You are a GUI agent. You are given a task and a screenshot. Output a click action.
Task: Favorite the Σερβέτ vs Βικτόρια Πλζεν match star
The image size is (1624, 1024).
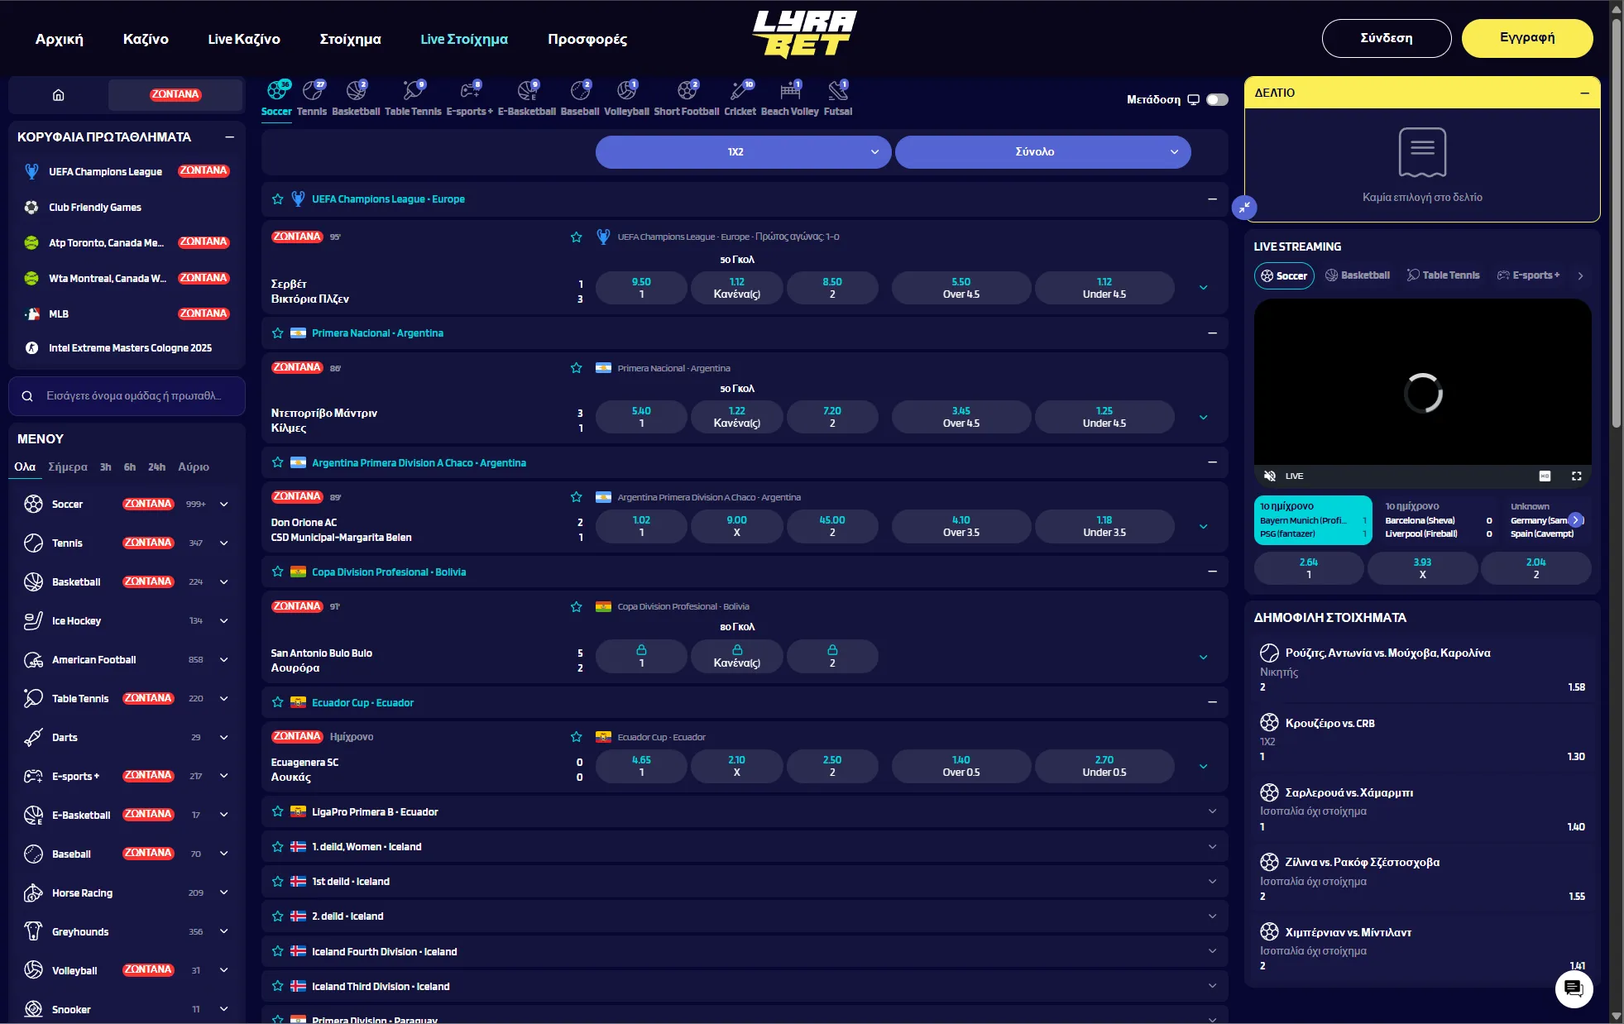(x=577, y=237)
